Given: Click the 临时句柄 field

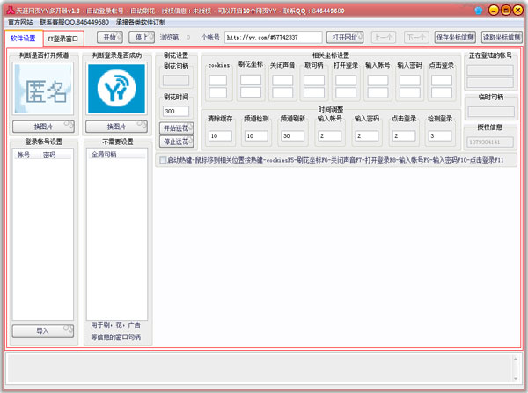Looking at the screenshot, I should (x=491, y=112).
